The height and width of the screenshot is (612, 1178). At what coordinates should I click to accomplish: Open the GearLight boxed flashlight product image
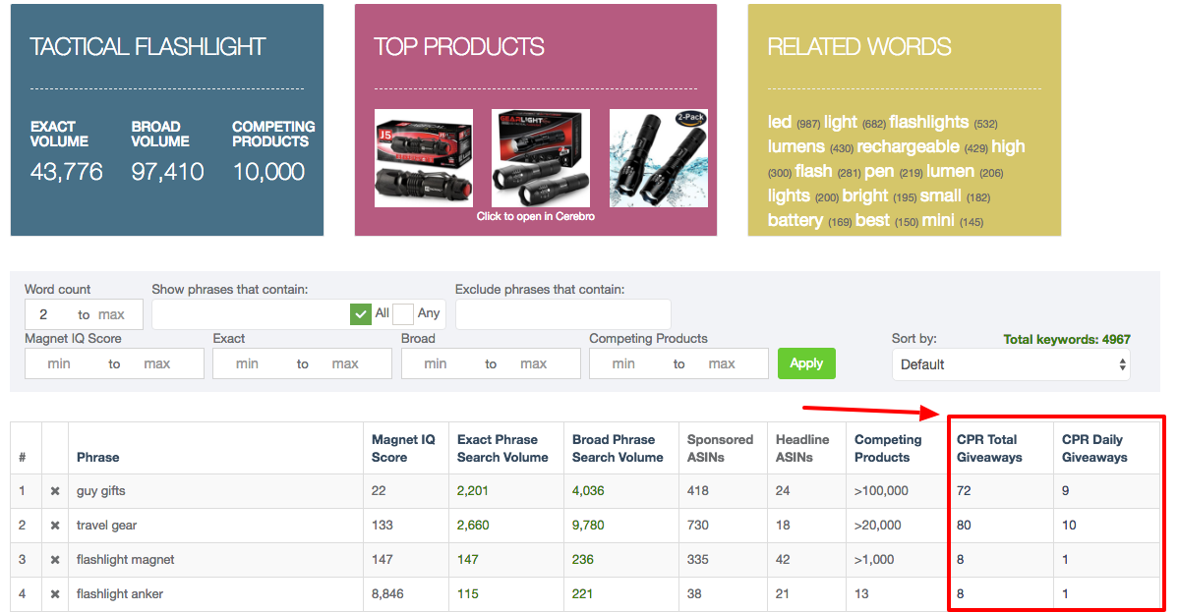[541, 158]
